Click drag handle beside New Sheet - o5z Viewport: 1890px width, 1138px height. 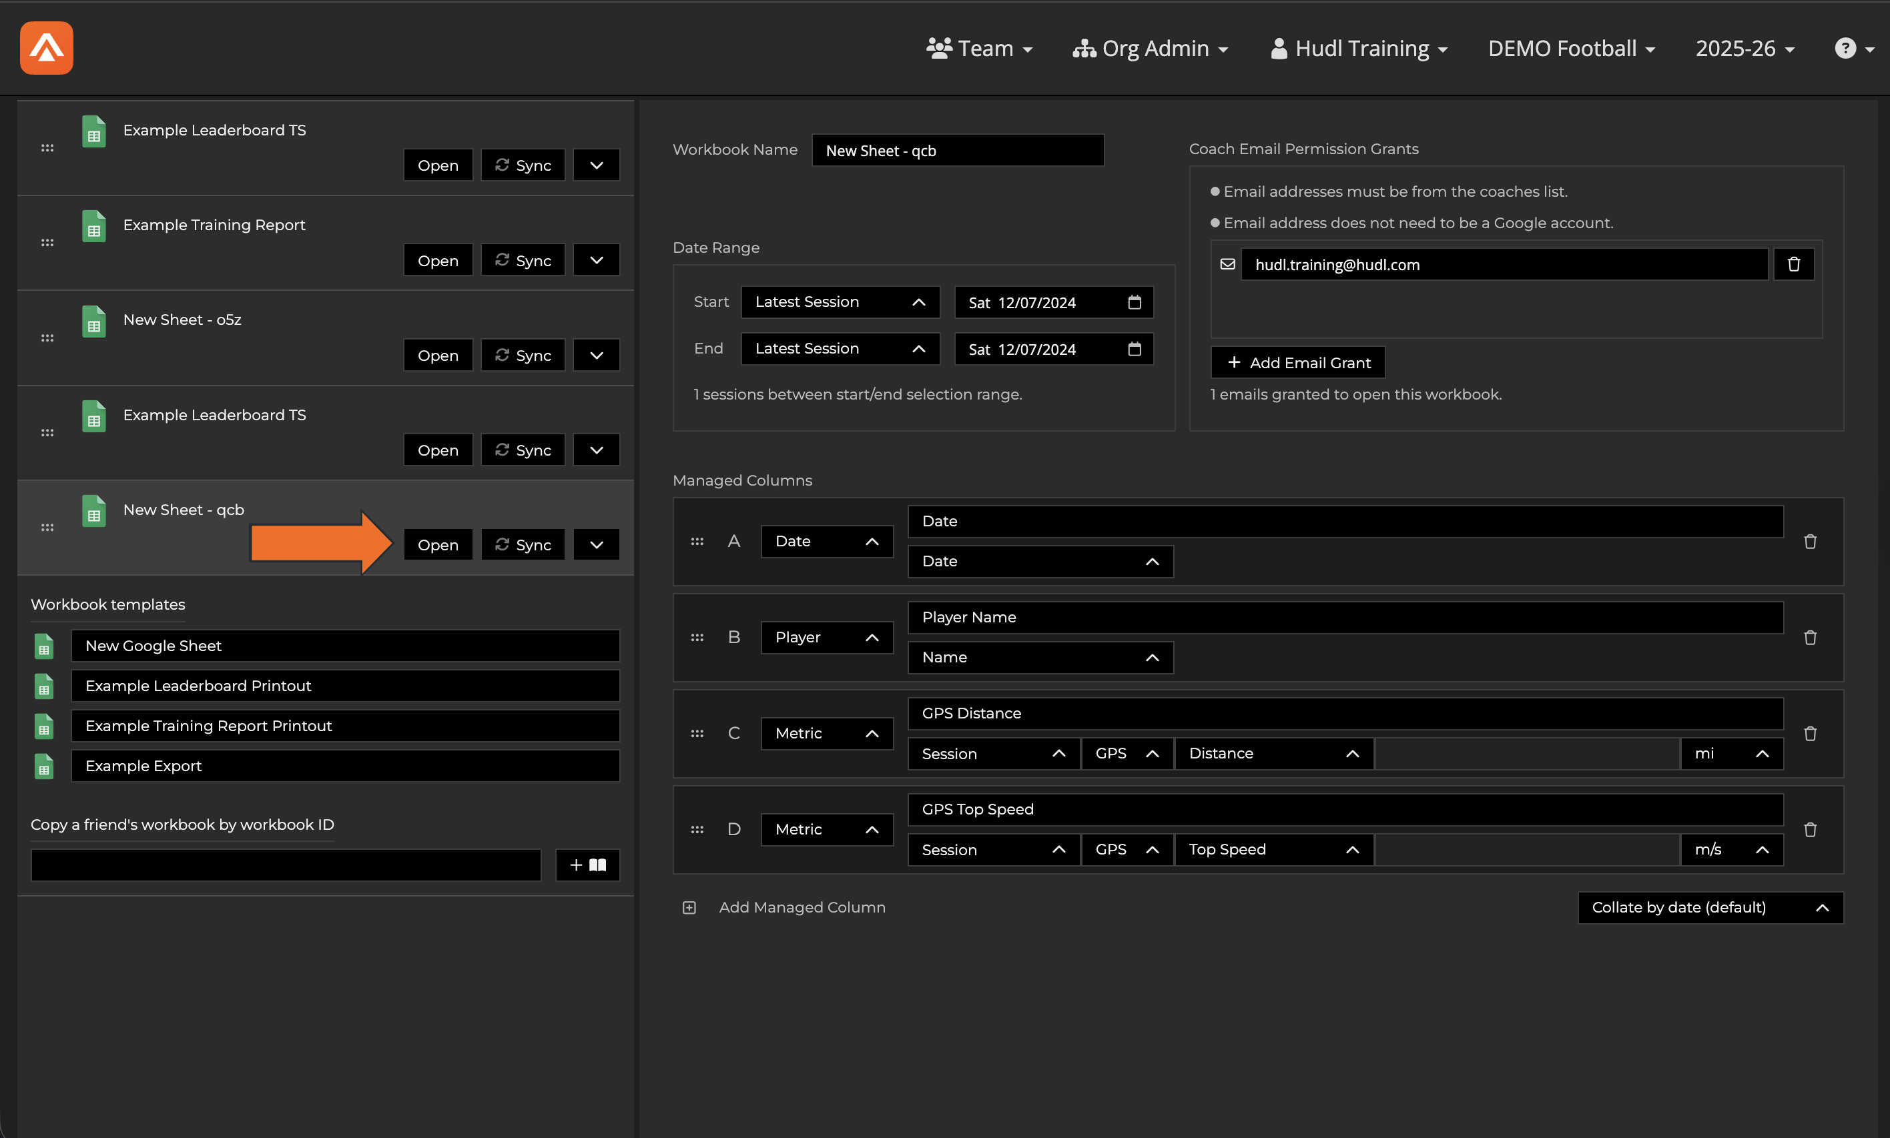47,338
